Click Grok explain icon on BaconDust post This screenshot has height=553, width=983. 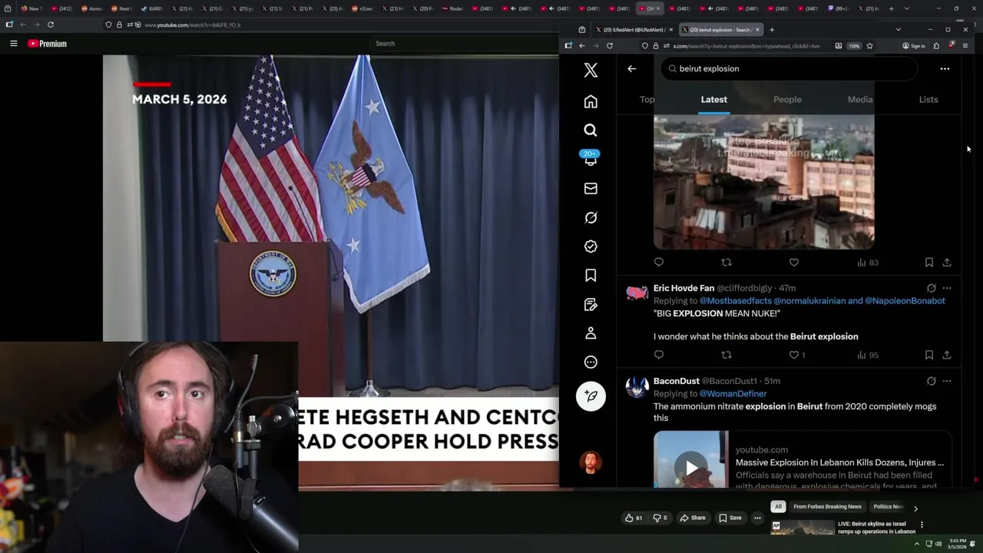click(931, 381)
